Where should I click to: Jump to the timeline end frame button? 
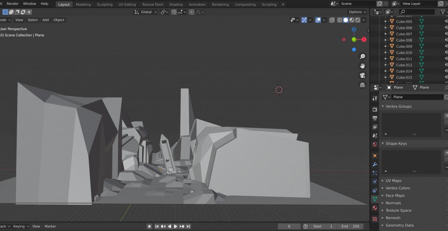point(188,226)
